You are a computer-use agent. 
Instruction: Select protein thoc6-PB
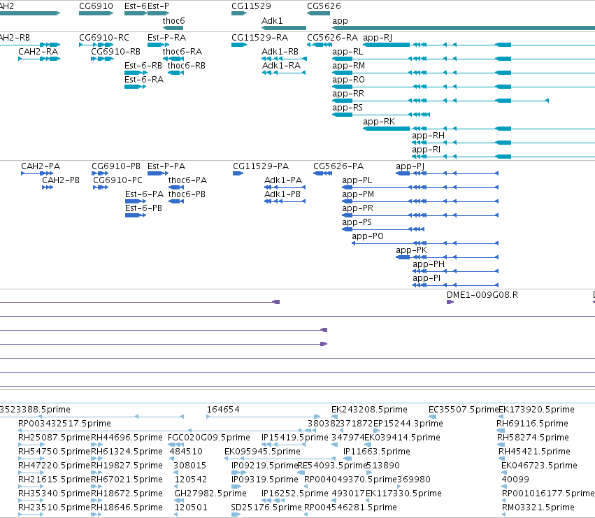(187, 194)
